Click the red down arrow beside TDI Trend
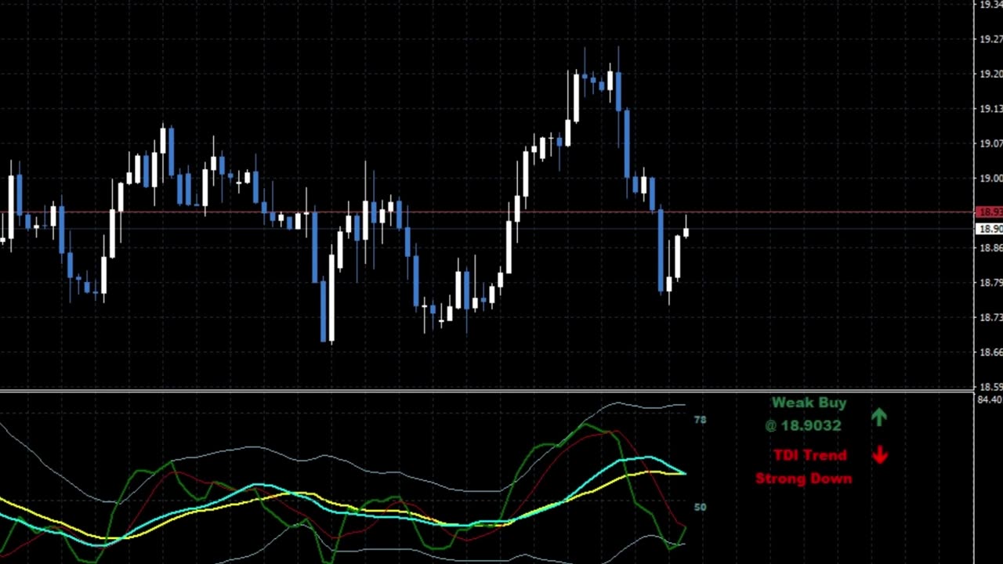This screenshot has width=1003, height=564. pyautogui.click(x=880, y=454)
